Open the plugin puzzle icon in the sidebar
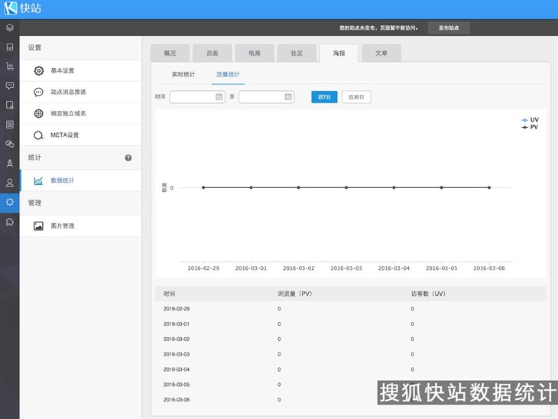 (10, 222)
